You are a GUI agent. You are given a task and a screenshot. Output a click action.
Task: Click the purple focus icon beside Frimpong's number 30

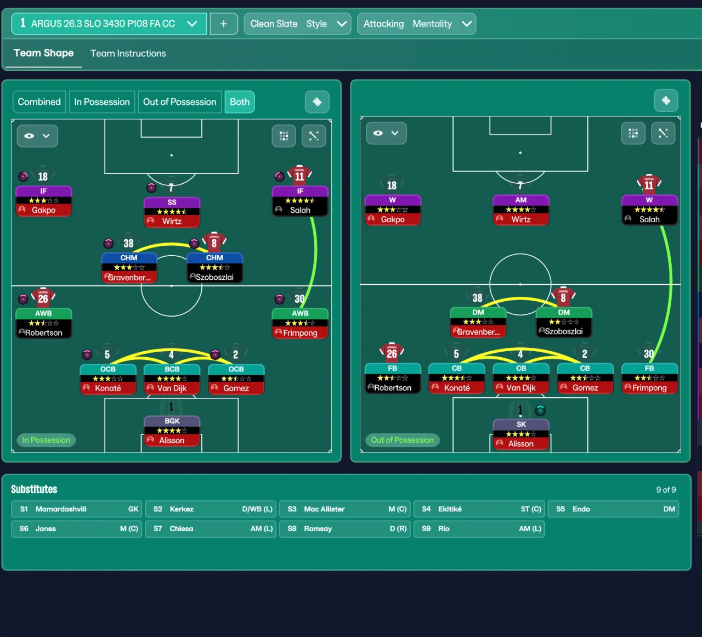point(280,299)
